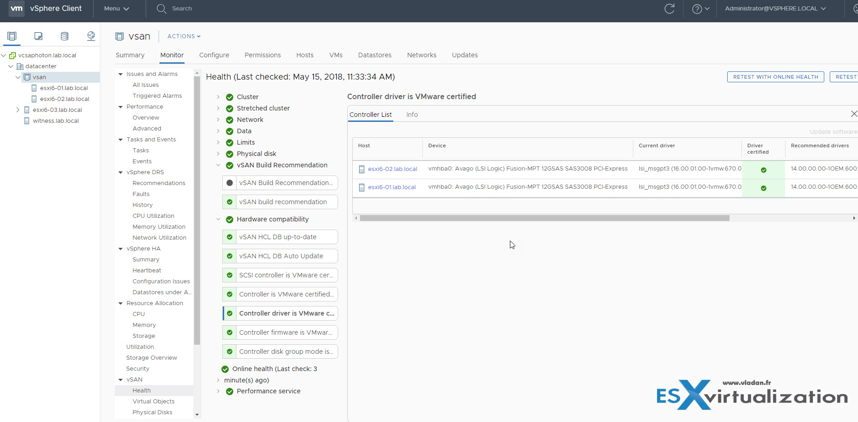
Task: Click green check beside Online health
Action: point(225,369)
